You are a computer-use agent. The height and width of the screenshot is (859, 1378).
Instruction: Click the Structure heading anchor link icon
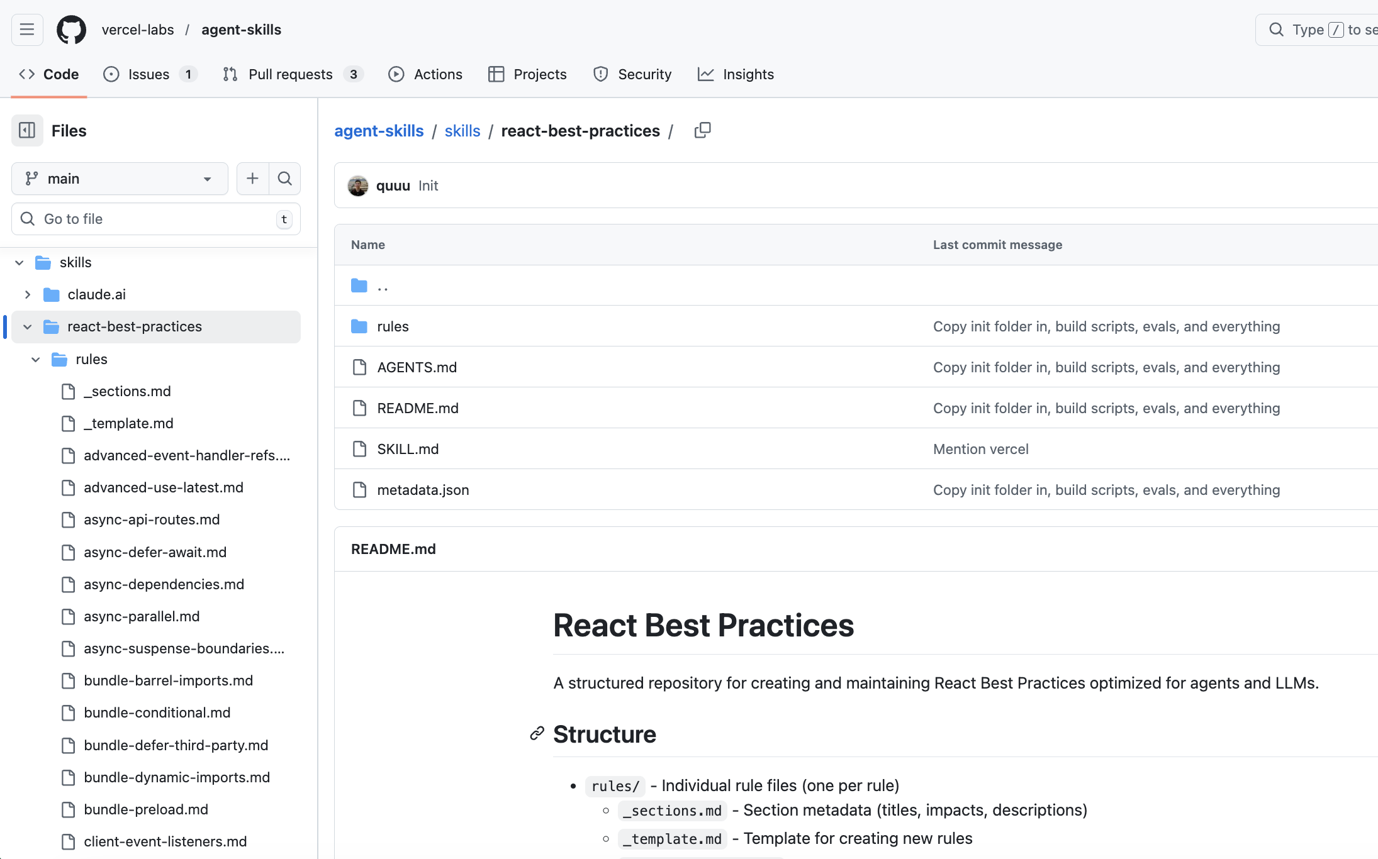click(x=537, y=734)
